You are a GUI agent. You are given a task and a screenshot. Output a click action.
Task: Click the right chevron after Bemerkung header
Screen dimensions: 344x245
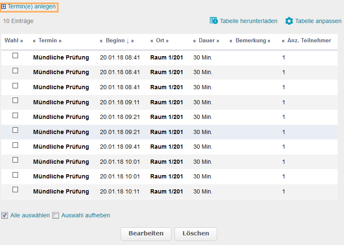[269, 41]
